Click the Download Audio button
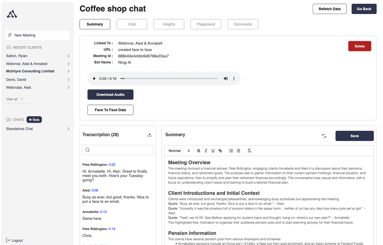 pyautogui.click(x=110, y=94)
